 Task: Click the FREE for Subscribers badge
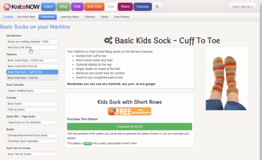(x=130, y=112)
